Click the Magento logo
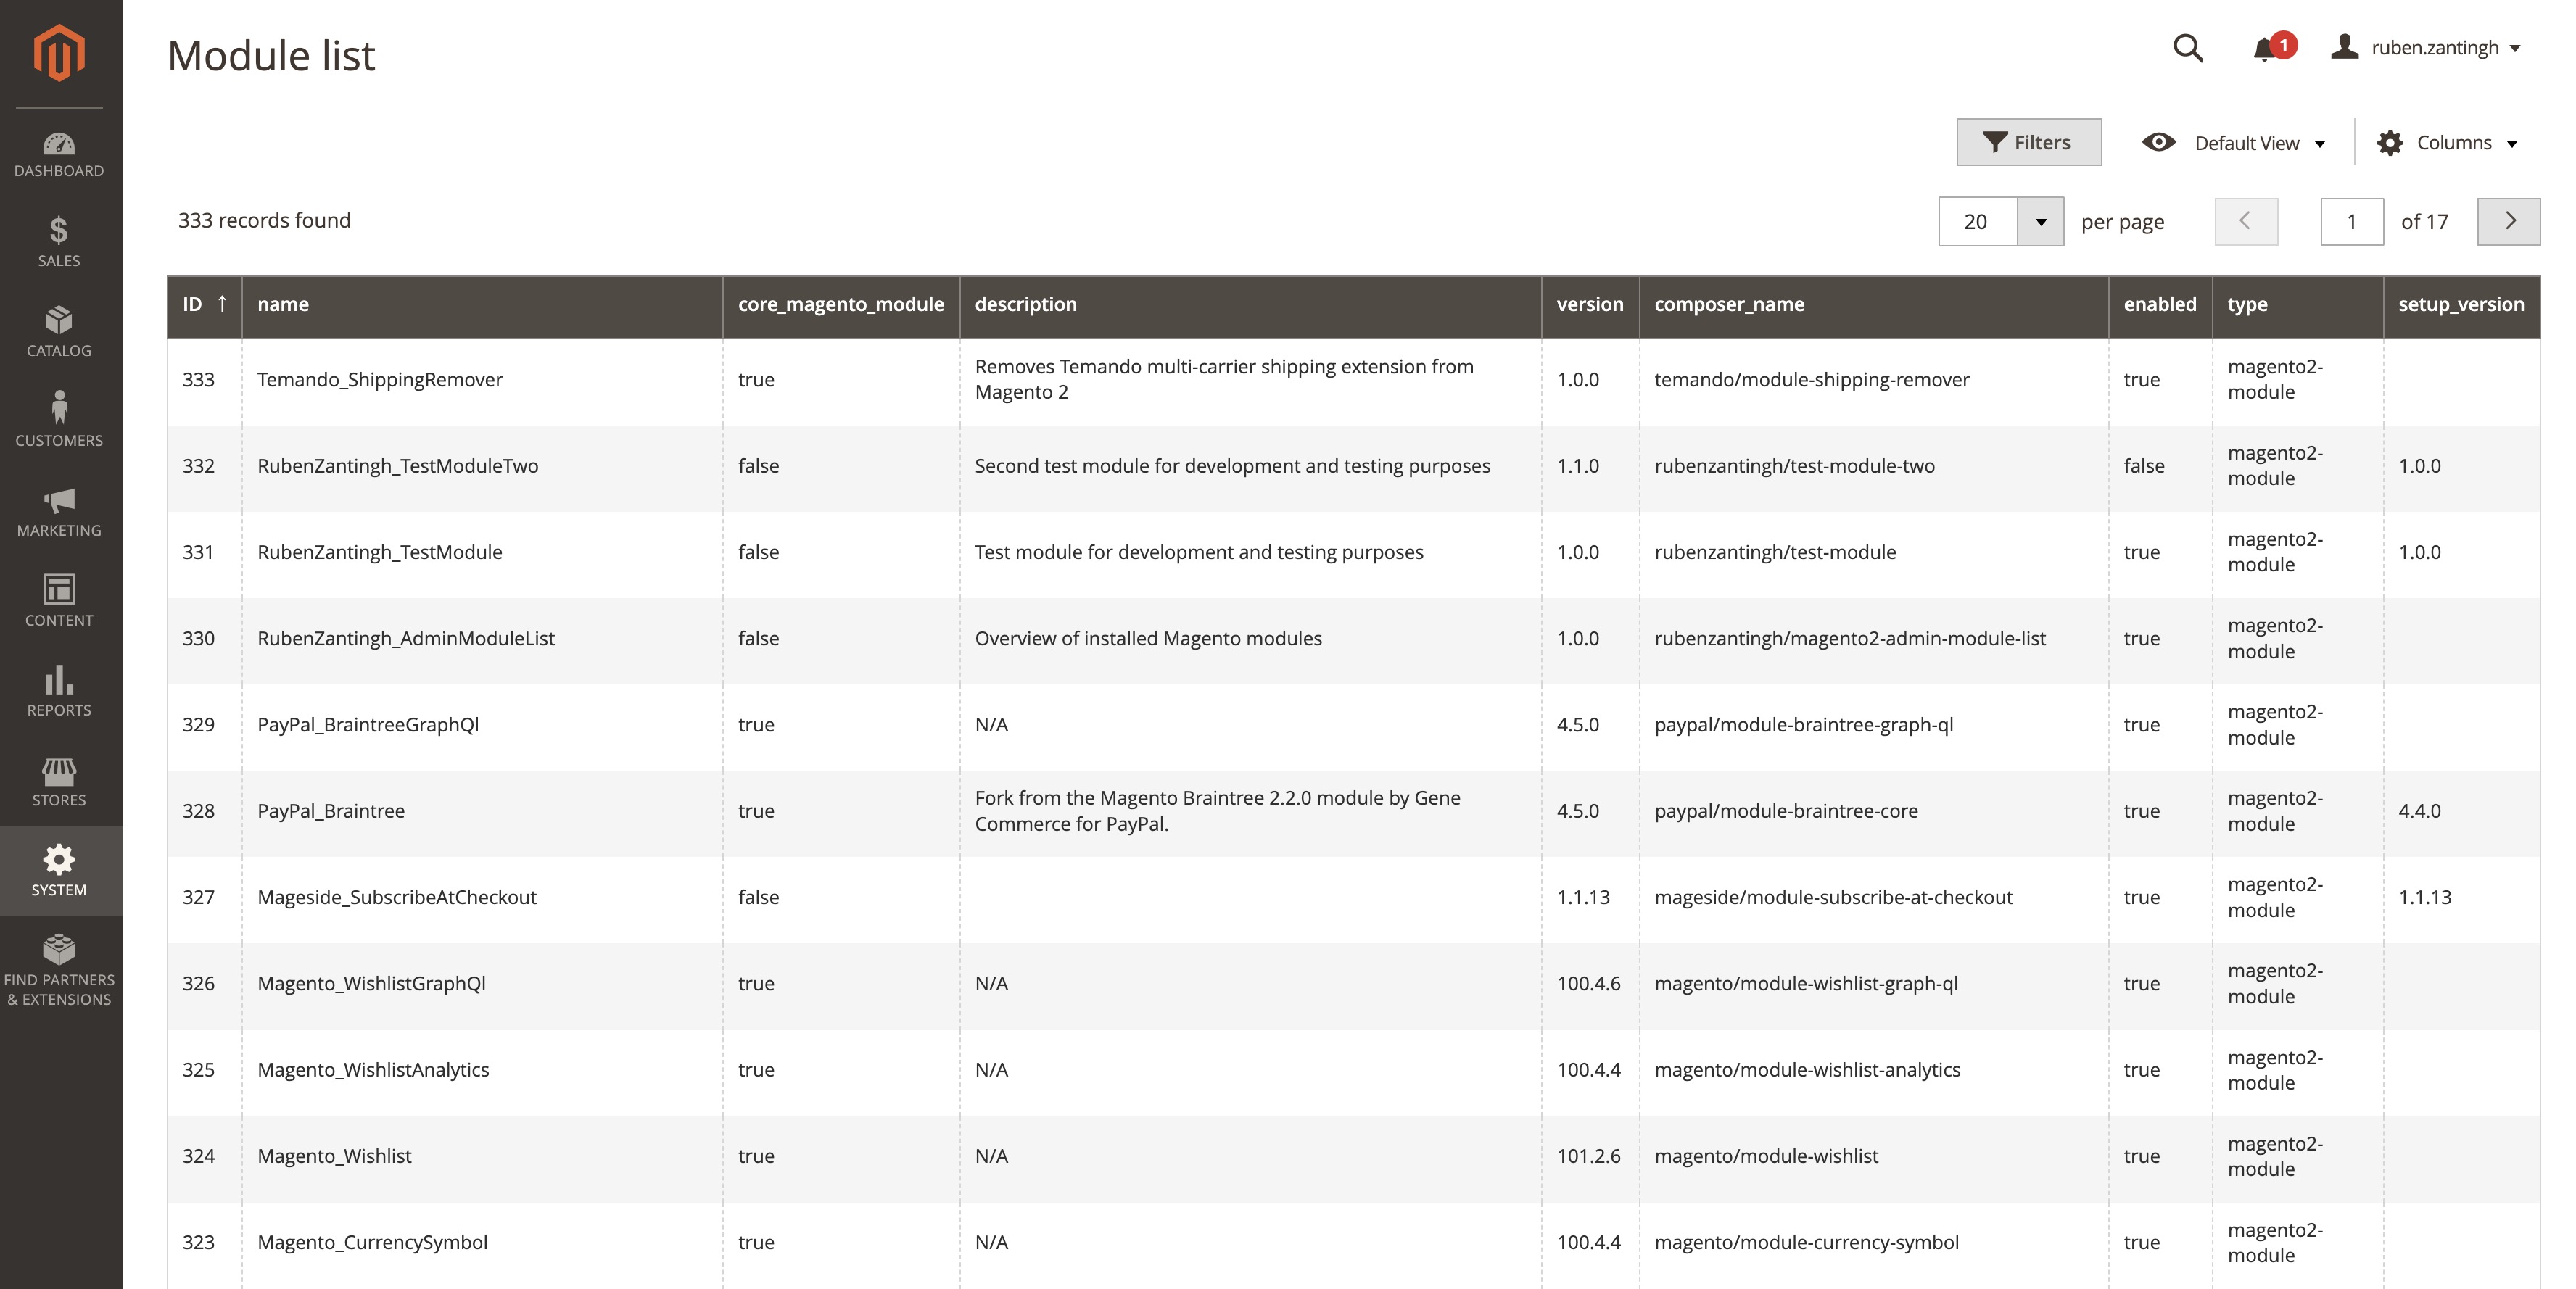This screenshot has height=1289, width=2576. click(59, 52)
